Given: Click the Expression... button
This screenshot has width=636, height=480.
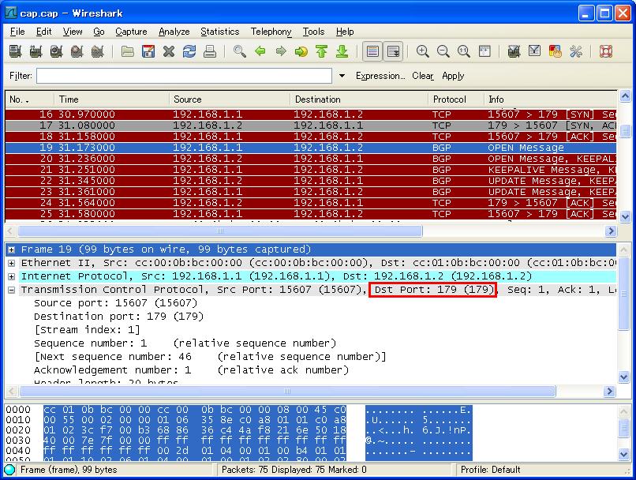Looking at the screenshot, I should click(380, 76).
